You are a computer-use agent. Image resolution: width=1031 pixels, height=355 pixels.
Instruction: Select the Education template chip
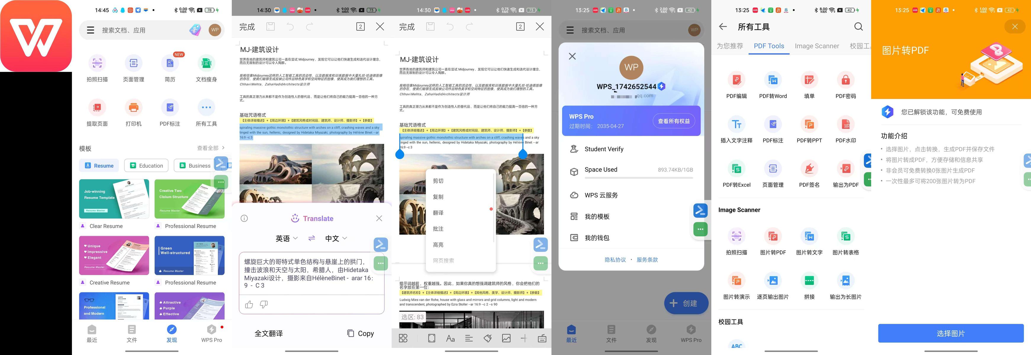(x=146, y=165)
